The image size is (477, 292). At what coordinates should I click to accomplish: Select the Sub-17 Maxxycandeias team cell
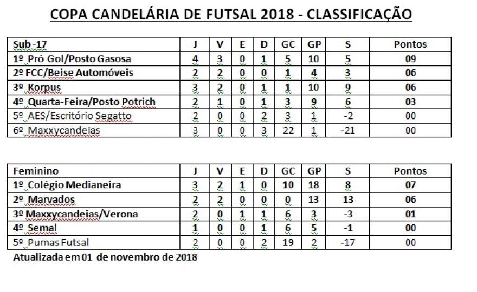(x=94, y=130)
